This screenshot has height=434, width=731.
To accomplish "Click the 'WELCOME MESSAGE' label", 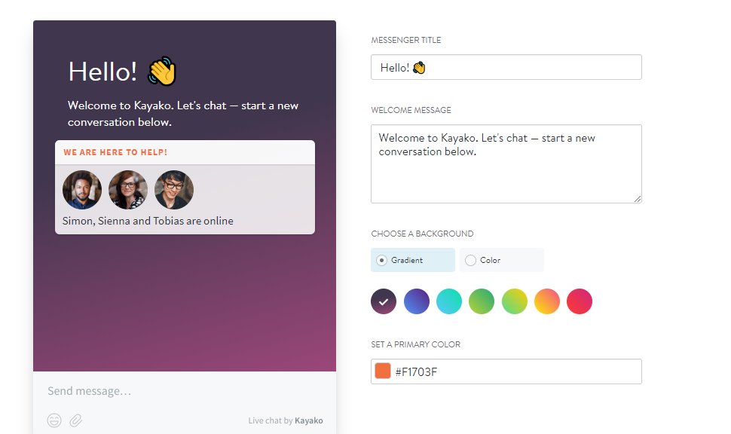I will coord(411,110).
